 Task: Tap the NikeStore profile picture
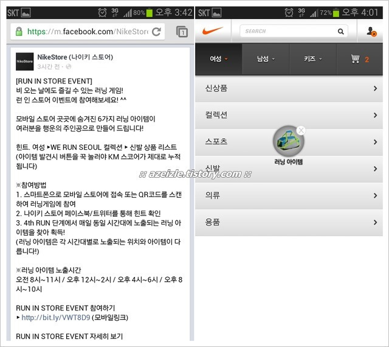click(x=24, y=61)
